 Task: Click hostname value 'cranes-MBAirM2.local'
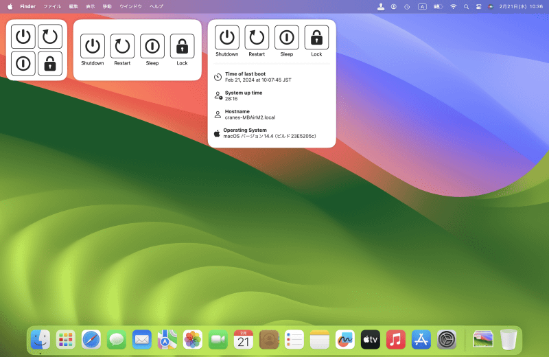pyautogui.click(x=250, y=117)
